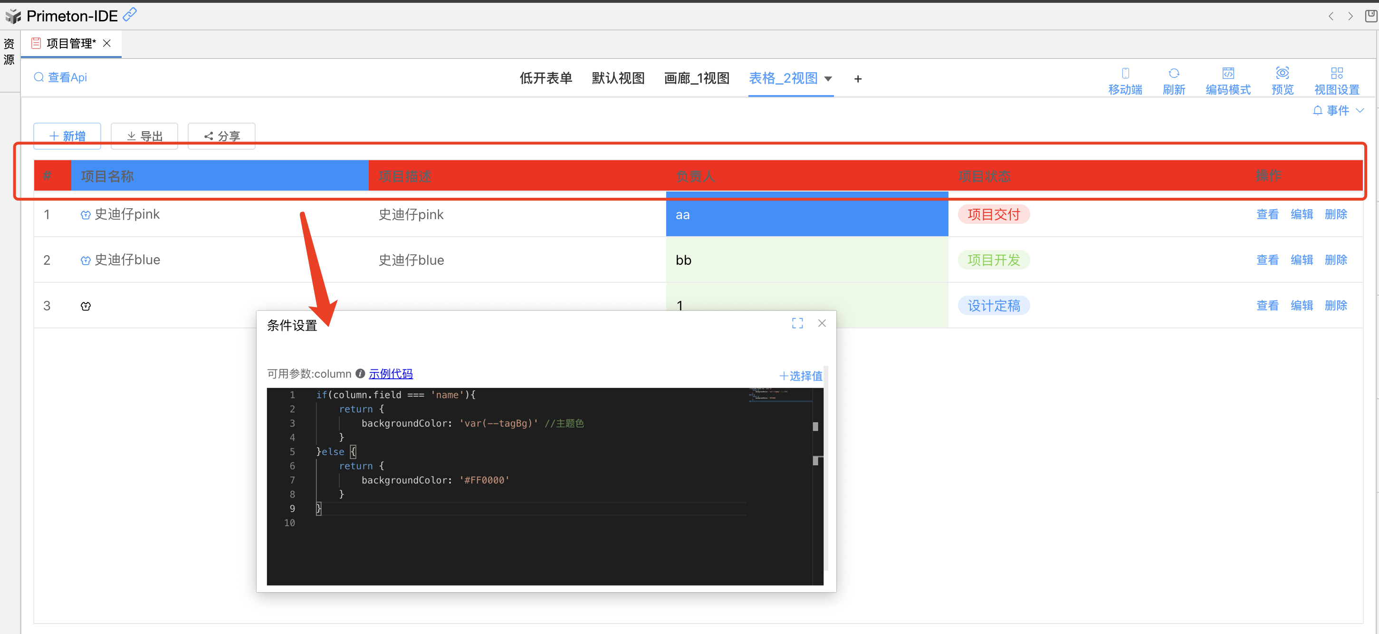Click the 刷新 refresh icon
1379x634 pixels.
(x=1173, y=73)
